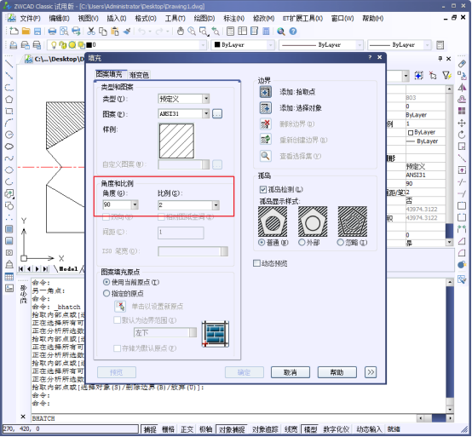The image size is (472, 437).
Task: Open the Draw menu
Action: point(204,19)
